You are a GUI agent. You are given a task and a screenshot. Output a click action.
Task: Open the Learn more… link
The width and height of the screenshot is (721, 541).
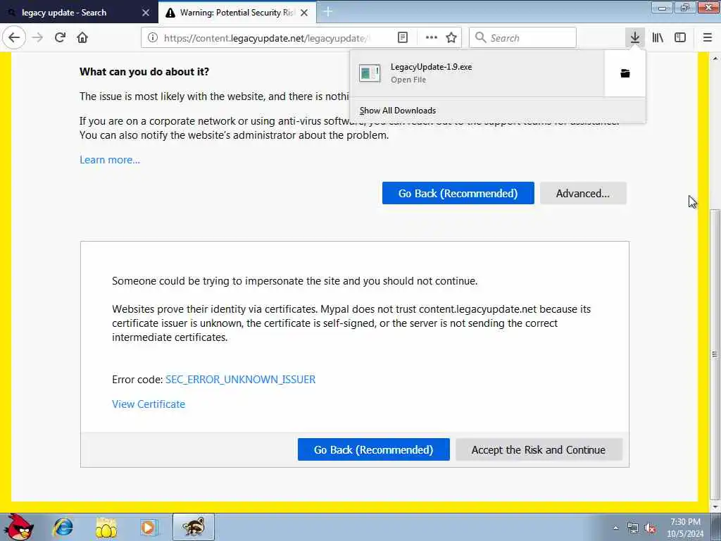[109, 160]
